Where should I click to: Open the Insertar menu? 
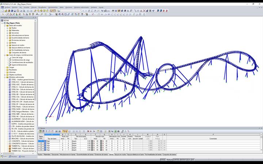27,7
